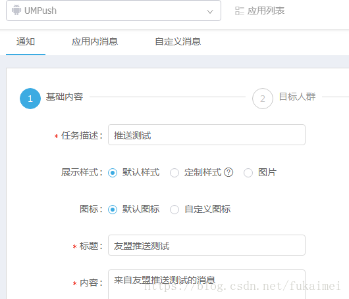Screen dimensions: 349x299
Task: Focus the 标题 input field
Action: pos(207,245)
